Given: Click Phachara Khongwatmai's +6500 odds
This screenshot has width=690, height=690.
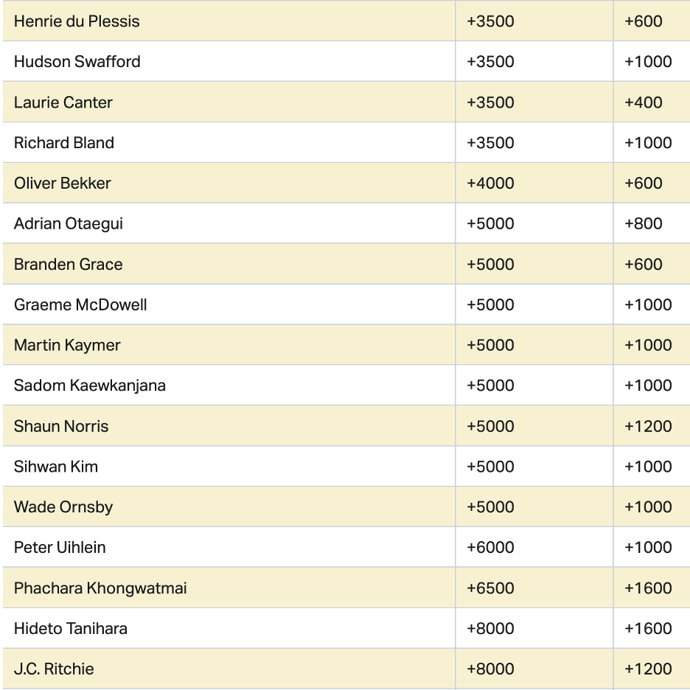Looking at the screenshot, I should tap(490, 588).
